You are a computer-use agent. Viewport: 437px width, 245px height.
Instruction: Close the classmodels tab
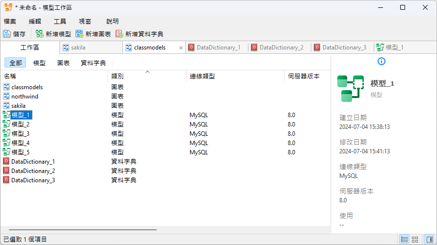click(x=181, y=48)
